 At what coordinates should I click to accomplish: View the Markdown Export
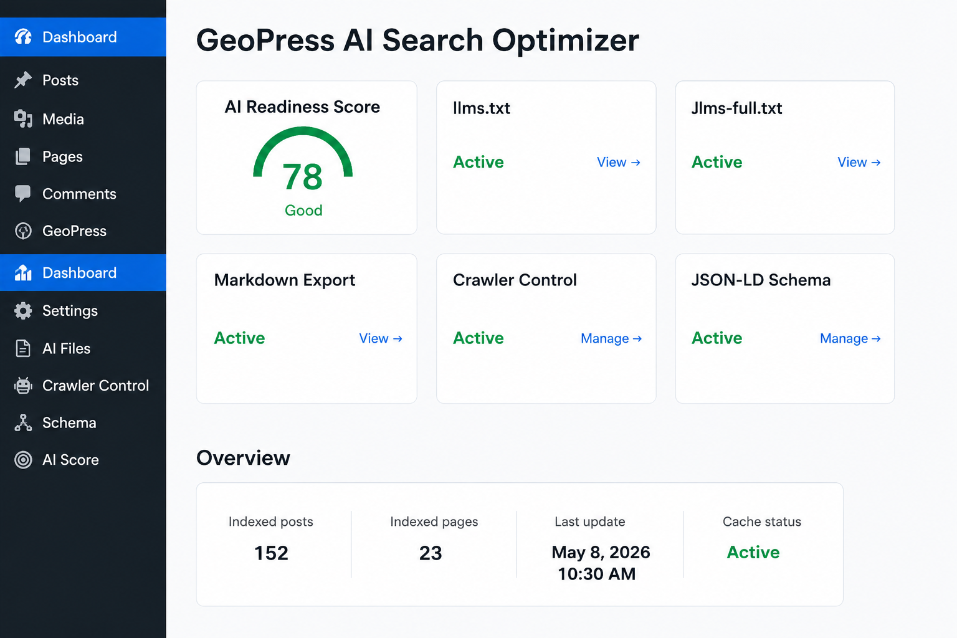tap(381, 338)
